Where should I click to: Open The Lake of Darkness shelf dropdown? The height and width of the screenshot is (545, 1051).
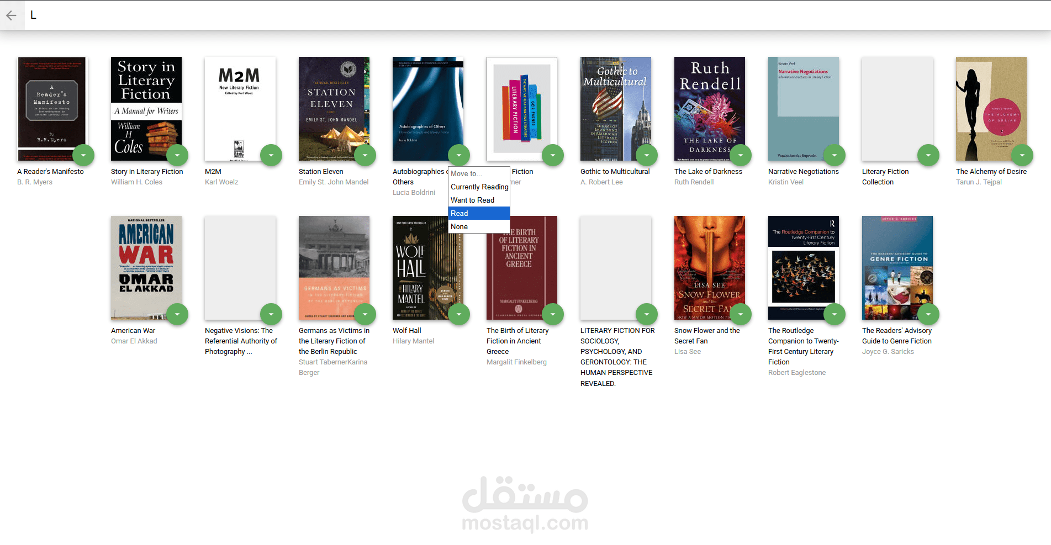tap(741, 155)
